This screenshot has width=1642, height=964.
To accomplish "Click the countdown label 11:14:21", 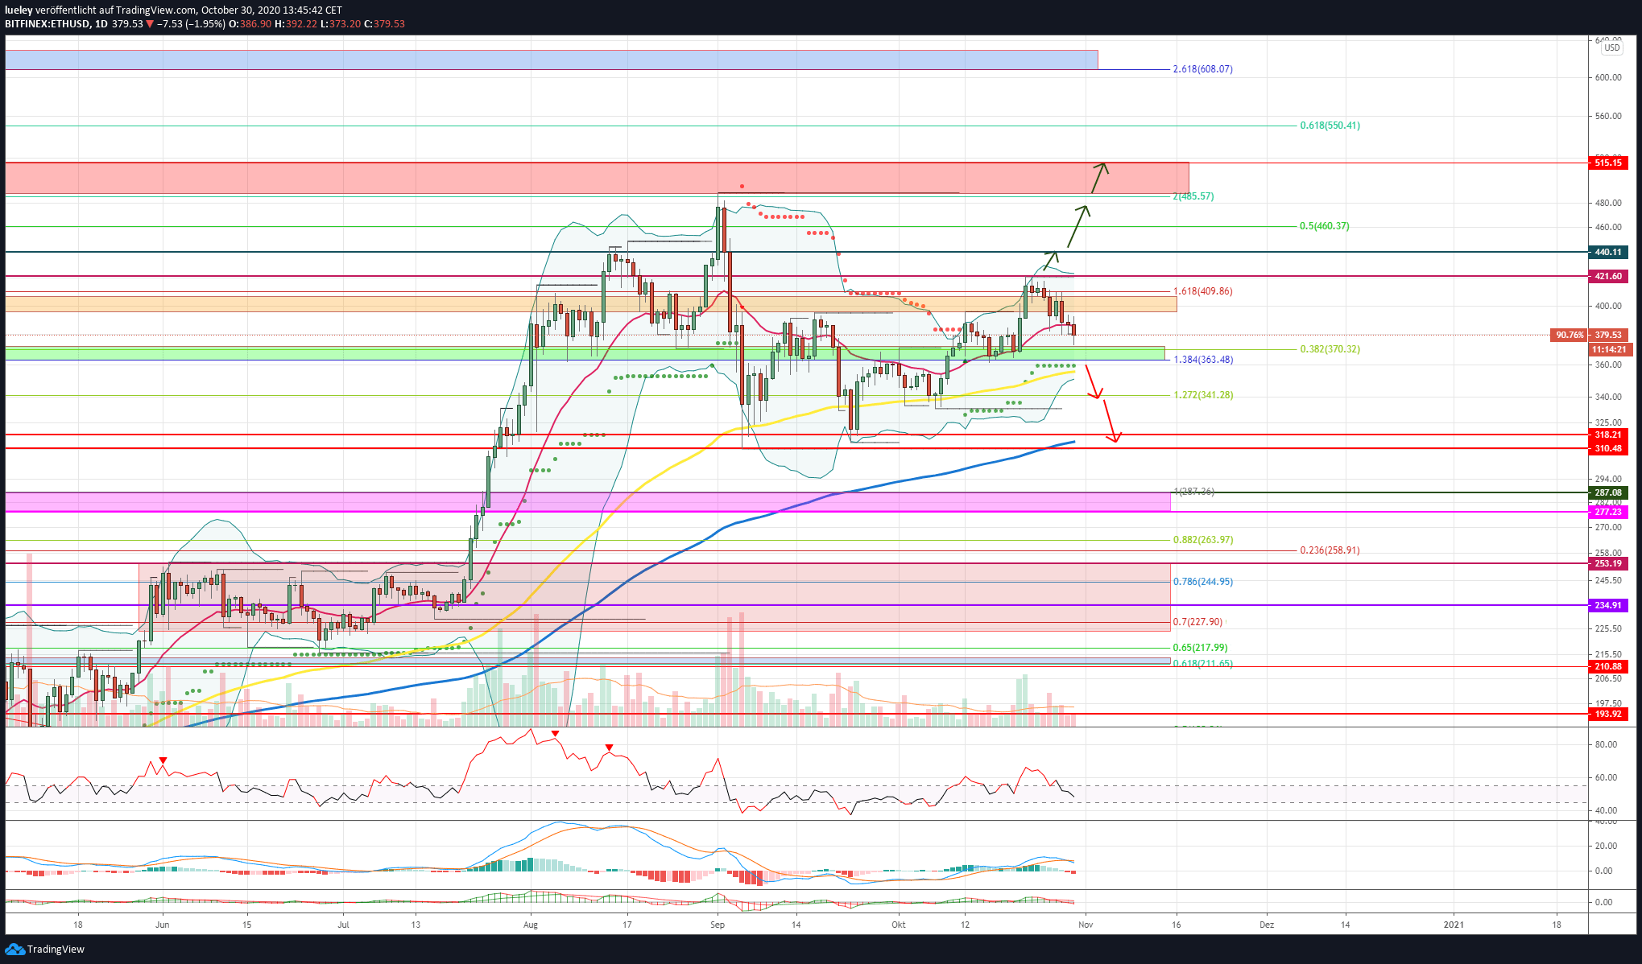I will [x=1608, y=349].
